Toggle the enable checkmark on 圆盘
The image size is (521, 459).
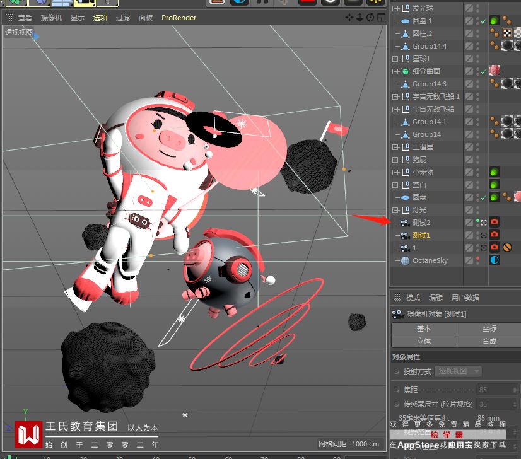[483, 197]
